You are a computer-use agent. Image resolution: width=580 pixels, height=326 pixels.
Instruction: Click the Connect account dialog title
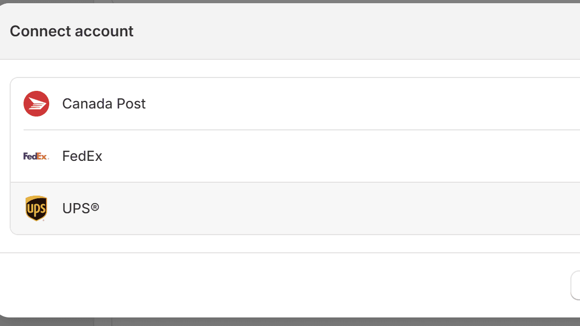click(71, 31)
